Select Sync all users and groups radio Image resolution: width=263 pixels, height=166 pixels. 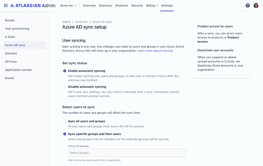click(x=64, y=121)
